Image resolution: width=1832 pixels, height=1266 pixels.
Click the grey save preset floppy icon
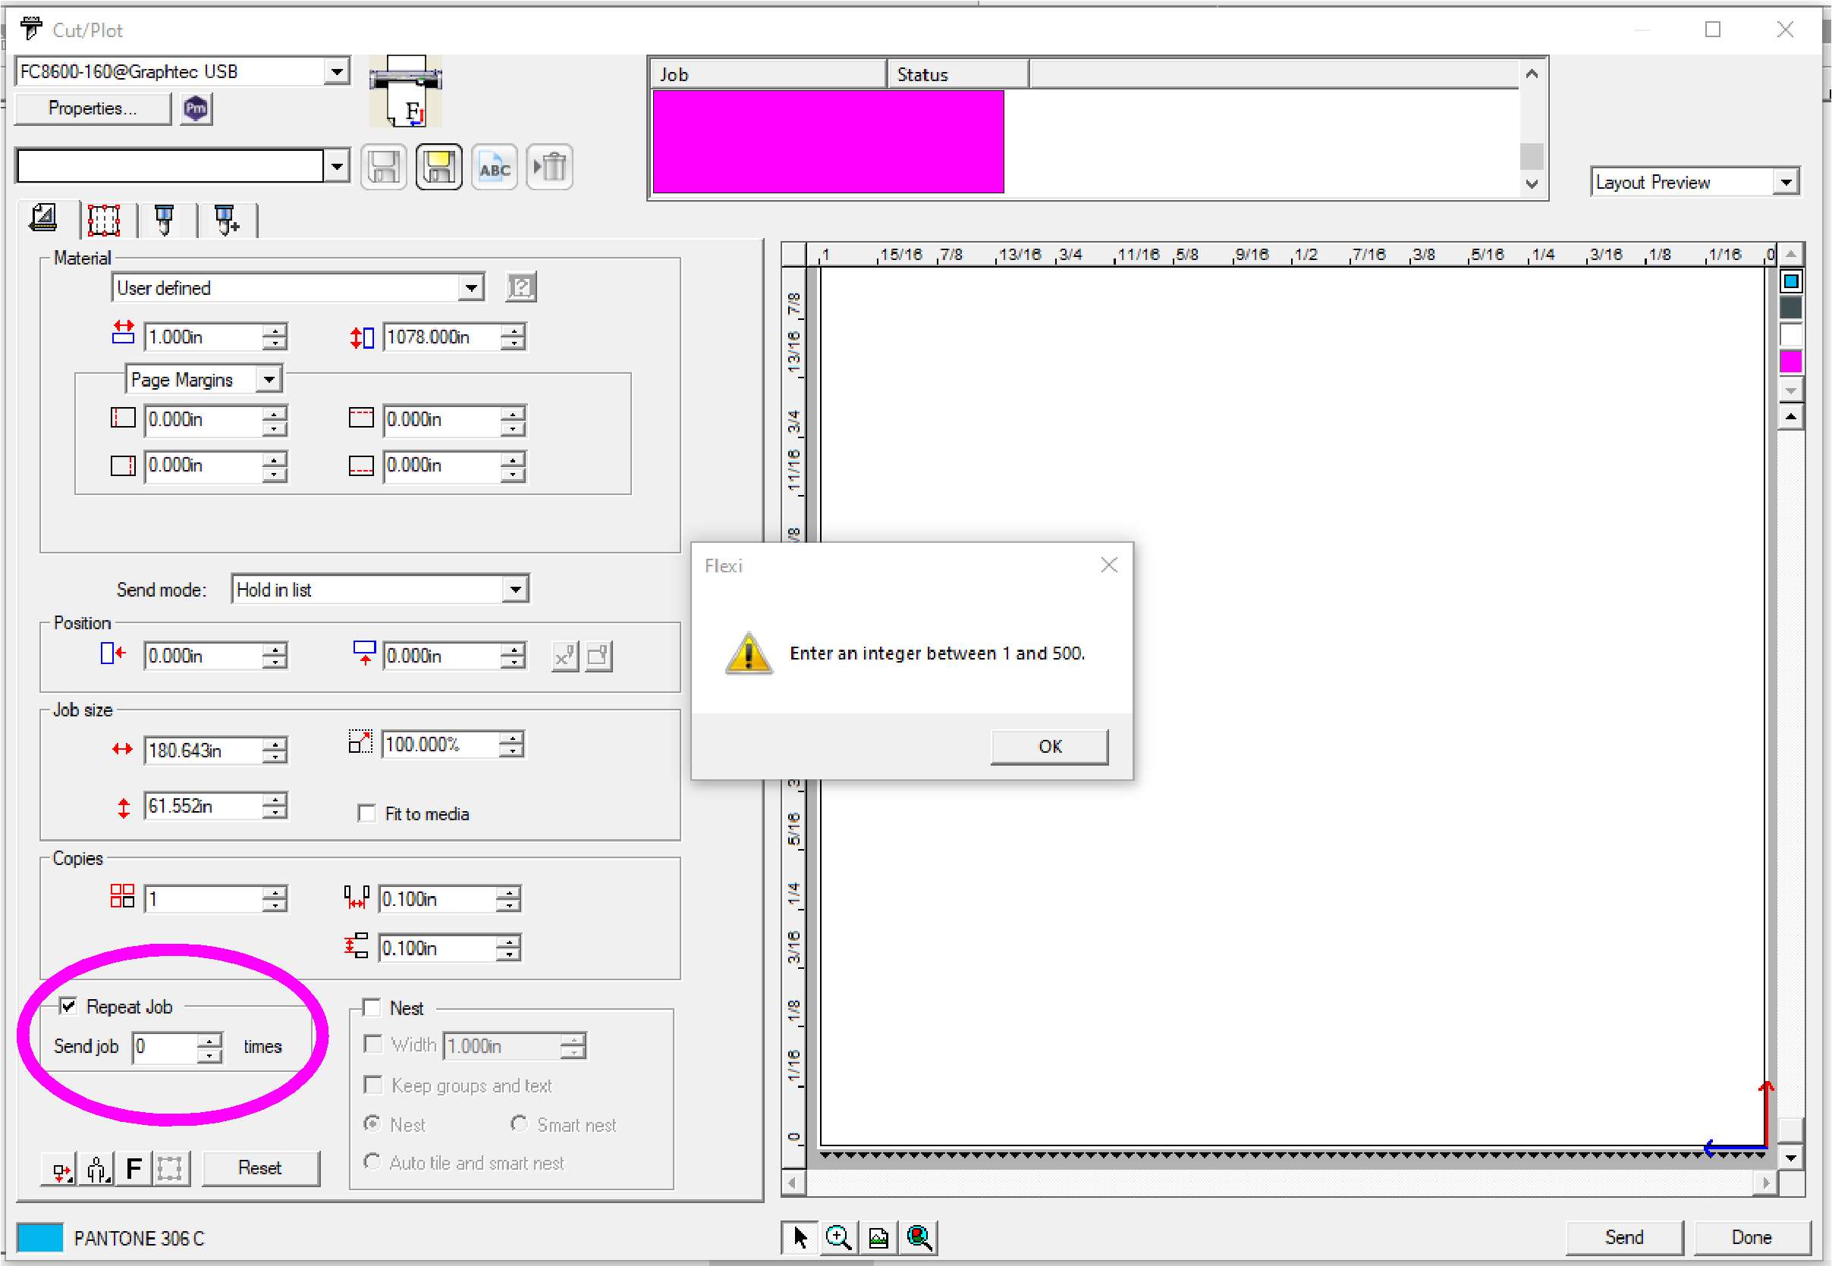[383, 168]
